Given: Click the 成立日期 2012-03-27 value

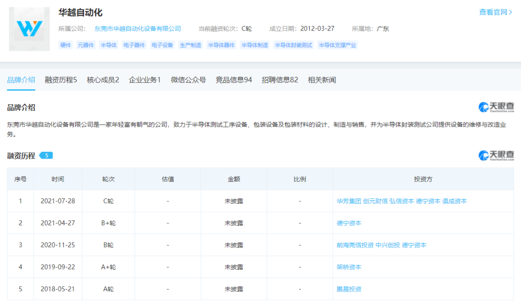Looking at the screenshot, I should [x=317, y=28].
